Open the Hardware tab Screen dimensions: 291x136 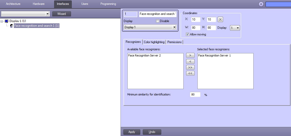tap(38, 4)
